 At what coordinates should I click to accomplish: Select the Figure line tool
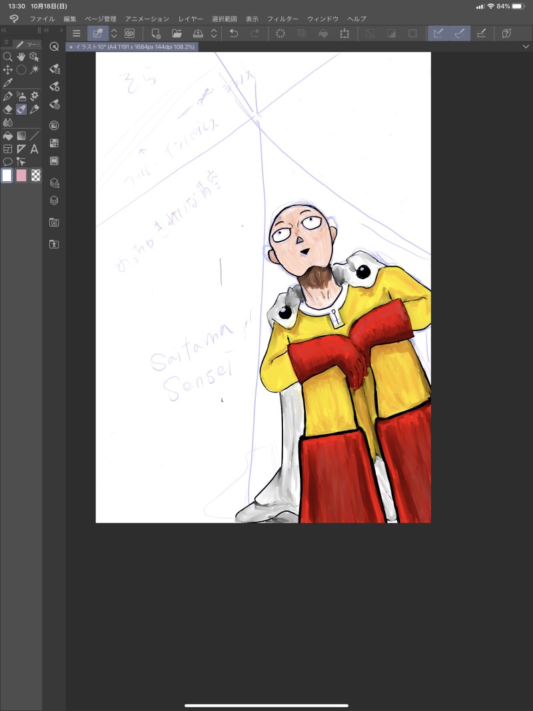tap(35, 135)
